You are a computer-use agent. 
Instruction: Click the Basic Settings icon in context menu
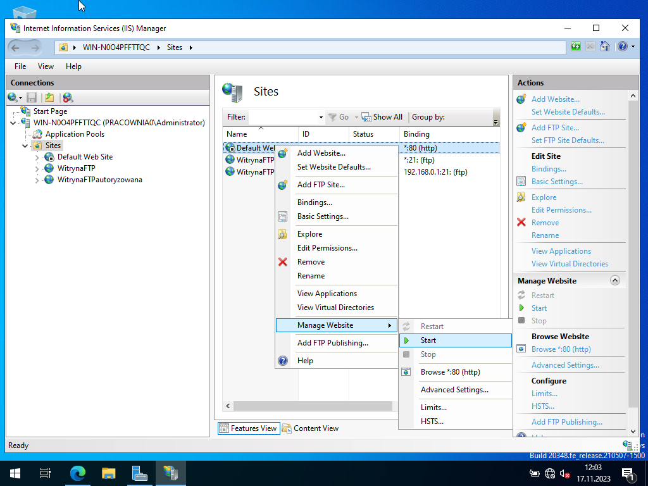pos(283,216)
